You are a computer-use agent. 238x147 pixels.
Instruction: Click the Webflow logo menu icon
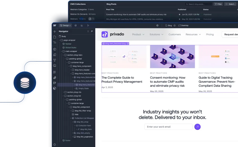pos(55,25)
